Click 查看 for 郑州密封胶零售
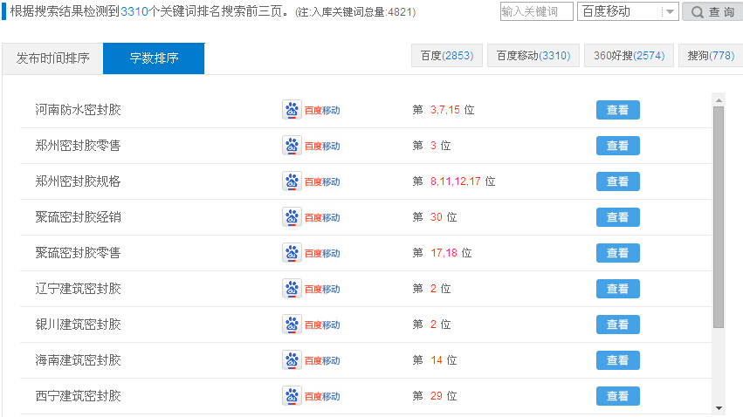The height and width of the screenshot is (417, 743). coord(618,146)
